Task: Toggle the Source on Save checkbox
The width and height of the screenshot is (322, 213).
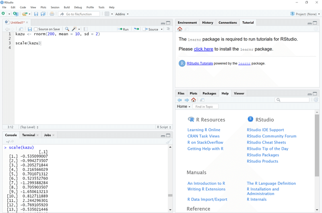Action: pos(36,29)
